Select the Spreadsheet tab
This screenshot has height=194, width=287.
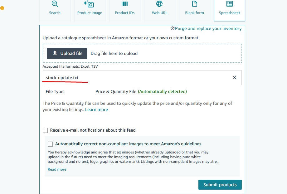(230, 10)
